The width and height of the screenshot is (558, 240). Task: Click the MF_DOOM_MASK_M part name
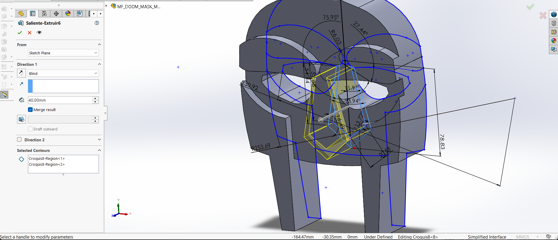tap(139, 6)
